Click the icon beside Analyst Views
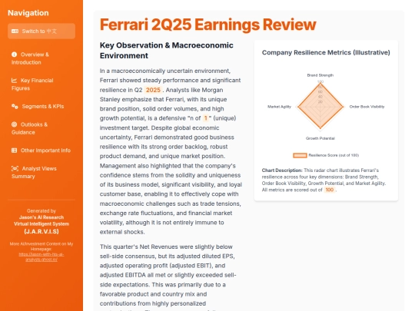The width and height of the screenshot is (415, 311). pos(15,168)
